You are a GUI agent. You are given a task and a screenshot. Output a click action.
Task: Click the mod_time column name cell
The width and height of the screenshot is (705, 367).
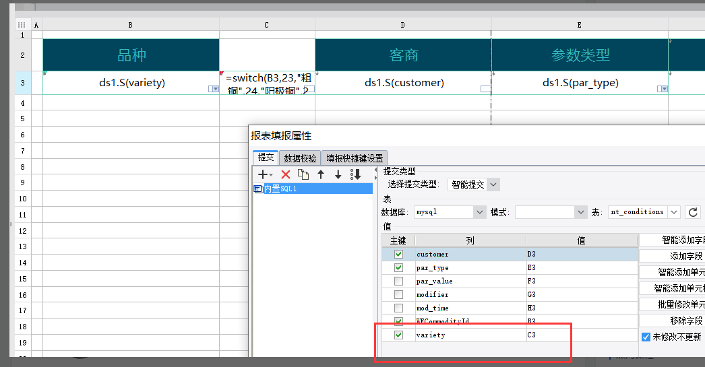470,308
